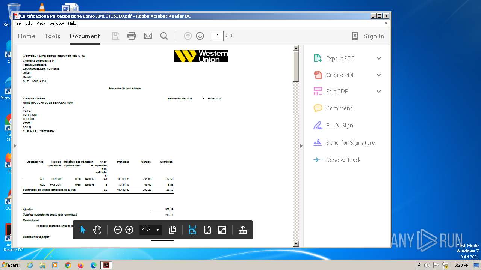Viewport: 481px width, 270px height.
Task: Click the dock toolbar icon
Action: 243,230
